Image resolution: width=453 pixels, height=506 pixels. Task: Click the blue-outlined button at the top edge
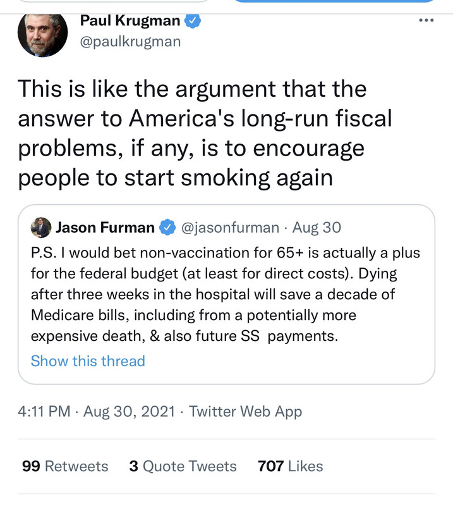pos(335,2)
